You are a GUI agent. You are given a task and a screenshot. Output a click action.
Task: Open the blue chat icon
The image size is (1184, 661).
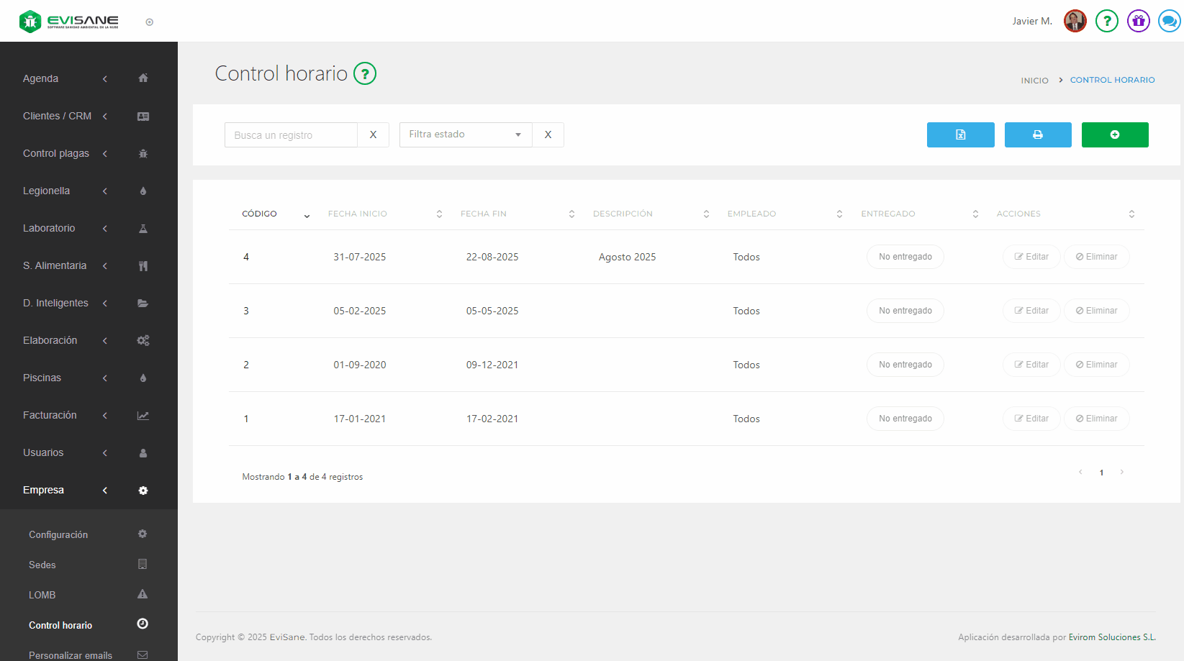coord(1170,21)
